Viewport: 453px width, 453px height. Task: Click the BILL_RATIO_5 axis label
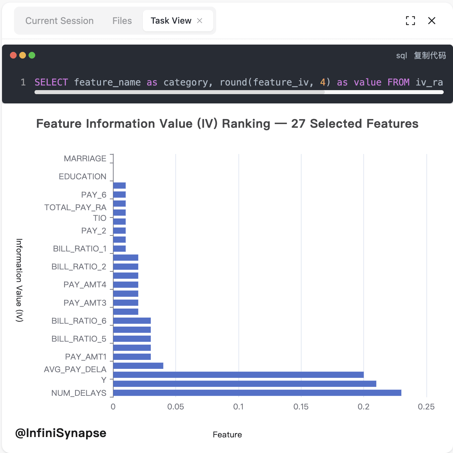(79, 339)
